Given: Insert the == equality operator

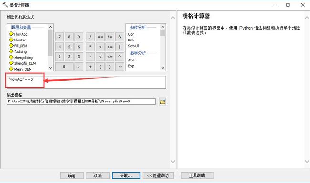Looking at the screenshot, I should click(x=100, y=37).
